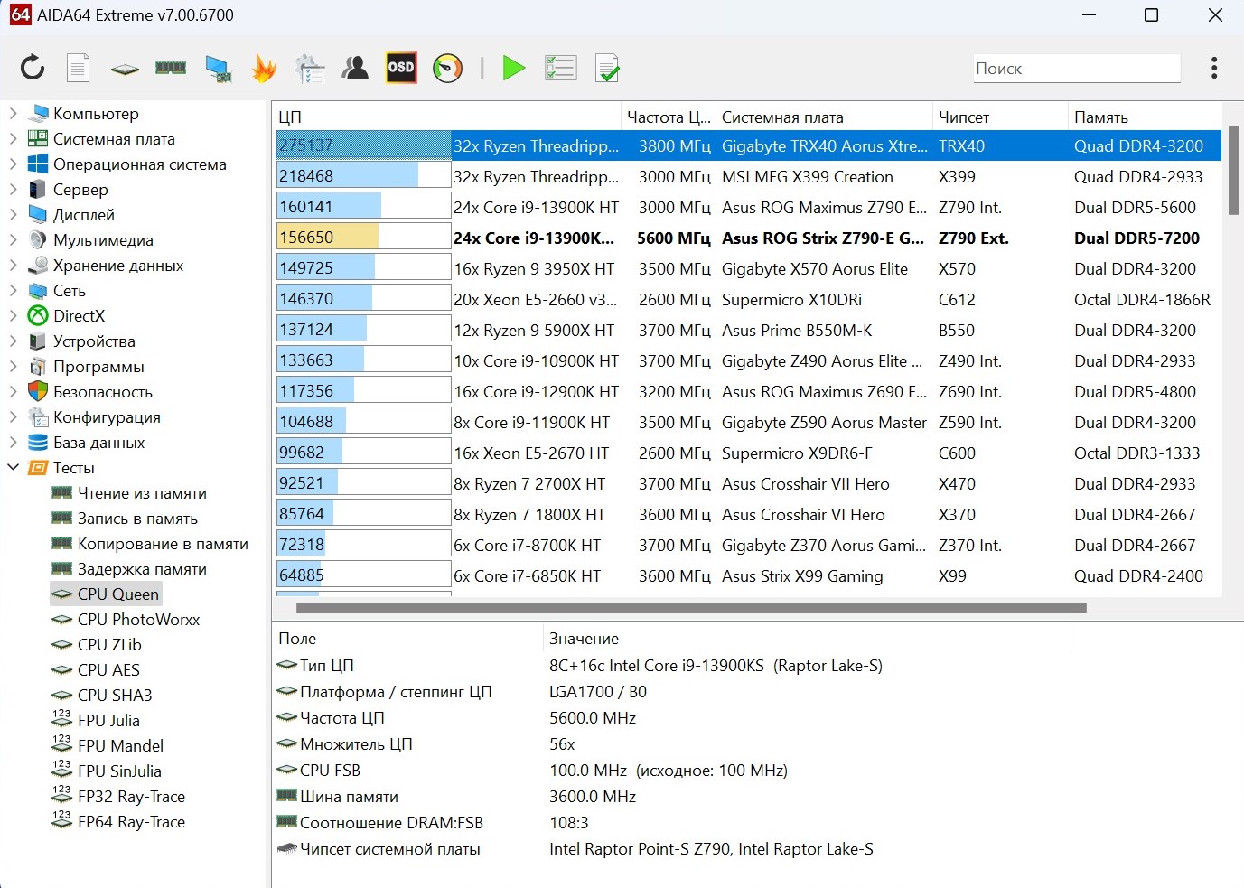Click the Refresh toolbar icon
The height and width of the screenshot is (888, 1244).
[x=33, y=68]
